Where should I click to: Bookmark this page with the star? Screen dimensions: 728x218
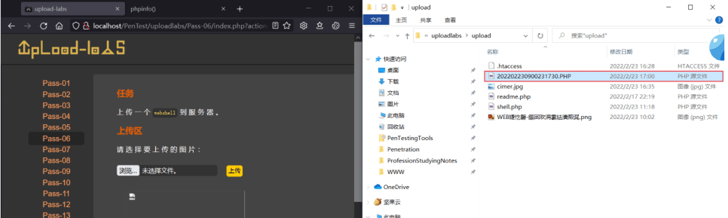click(x=287, y=26)
